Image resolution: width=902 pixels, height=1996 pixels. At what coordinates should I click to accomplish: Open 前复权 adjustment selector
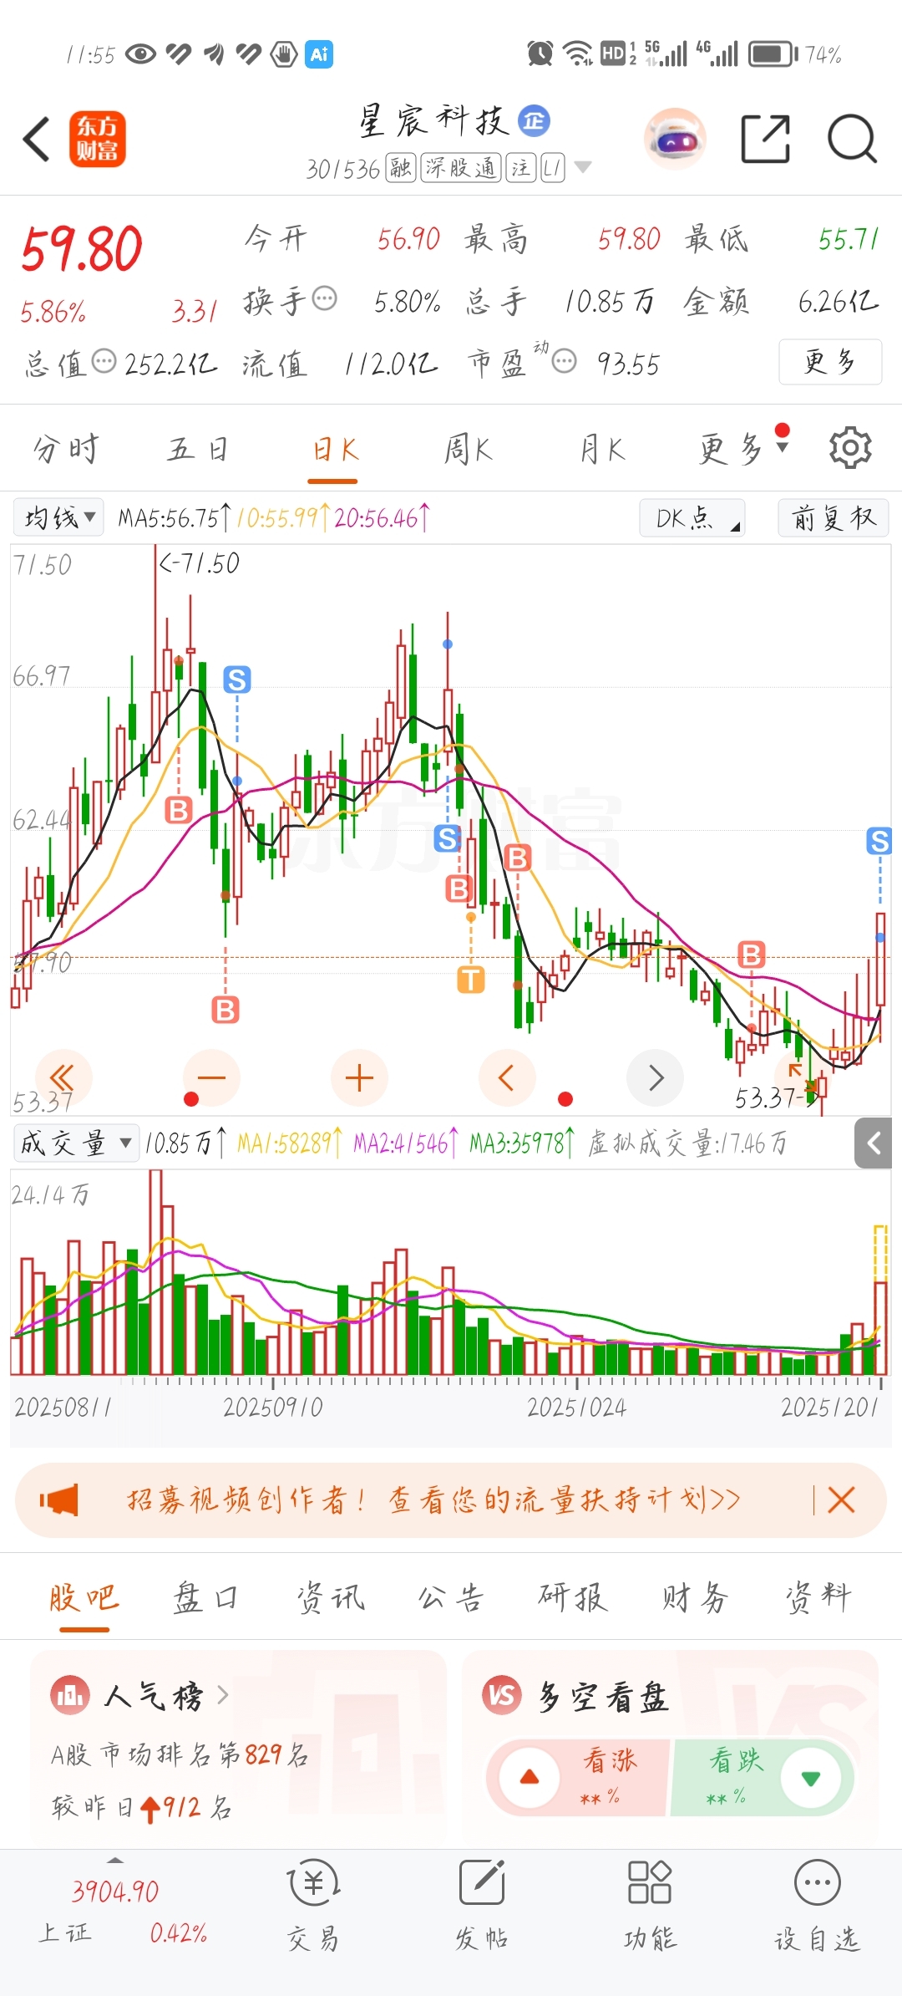point(833,517)
